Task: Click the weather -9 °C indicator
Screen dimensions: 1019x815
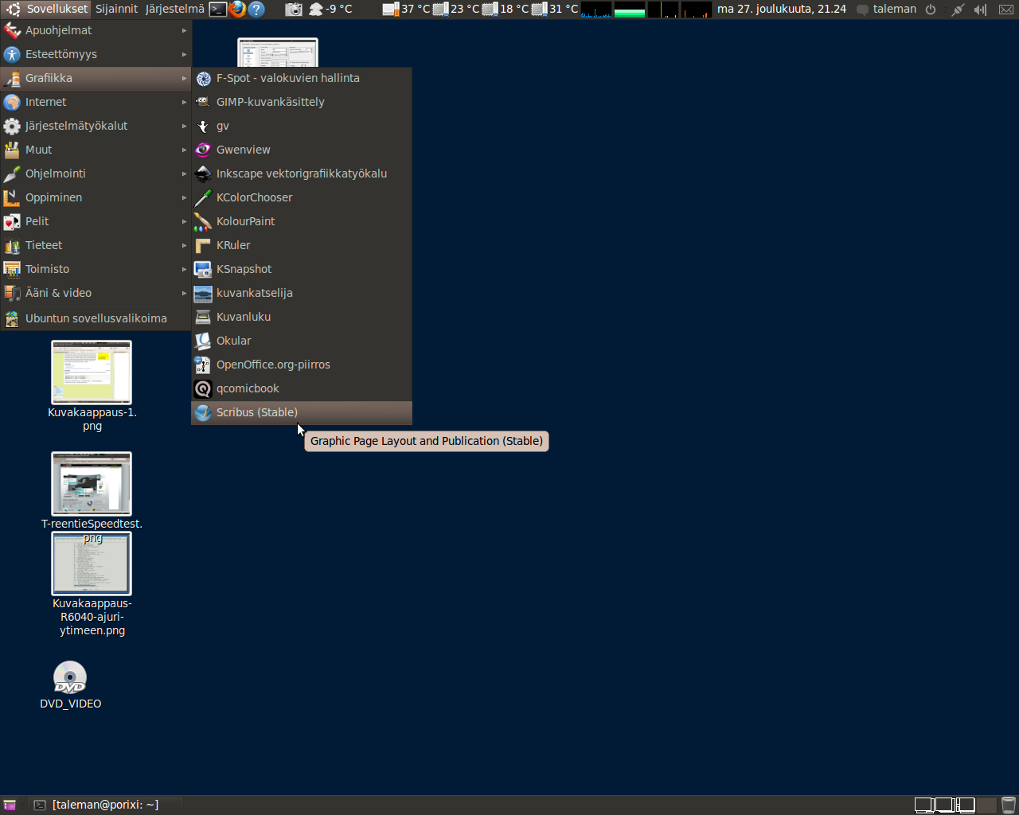Action: click(x=330, y=9)
